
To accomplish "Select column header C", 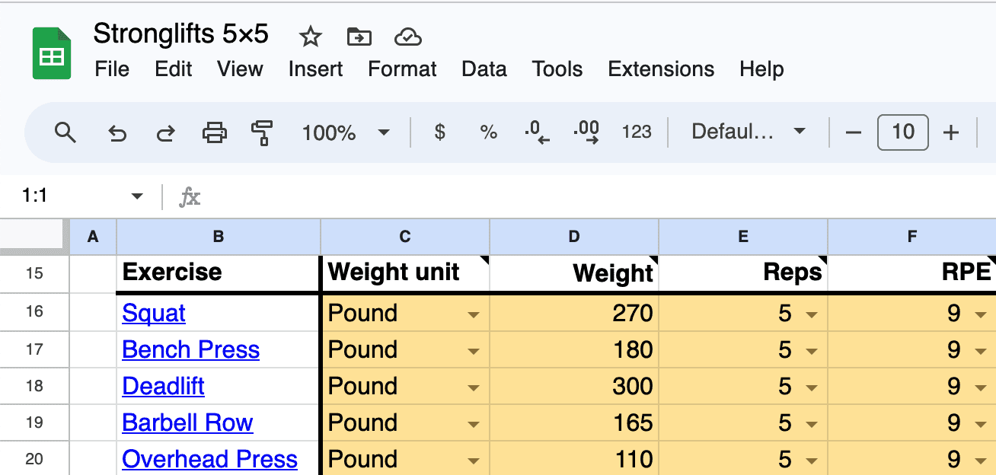I will (x=405, y=237).
